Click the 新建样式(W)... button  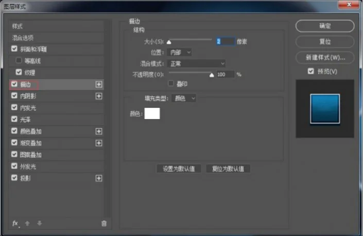(x=325, y=57)
